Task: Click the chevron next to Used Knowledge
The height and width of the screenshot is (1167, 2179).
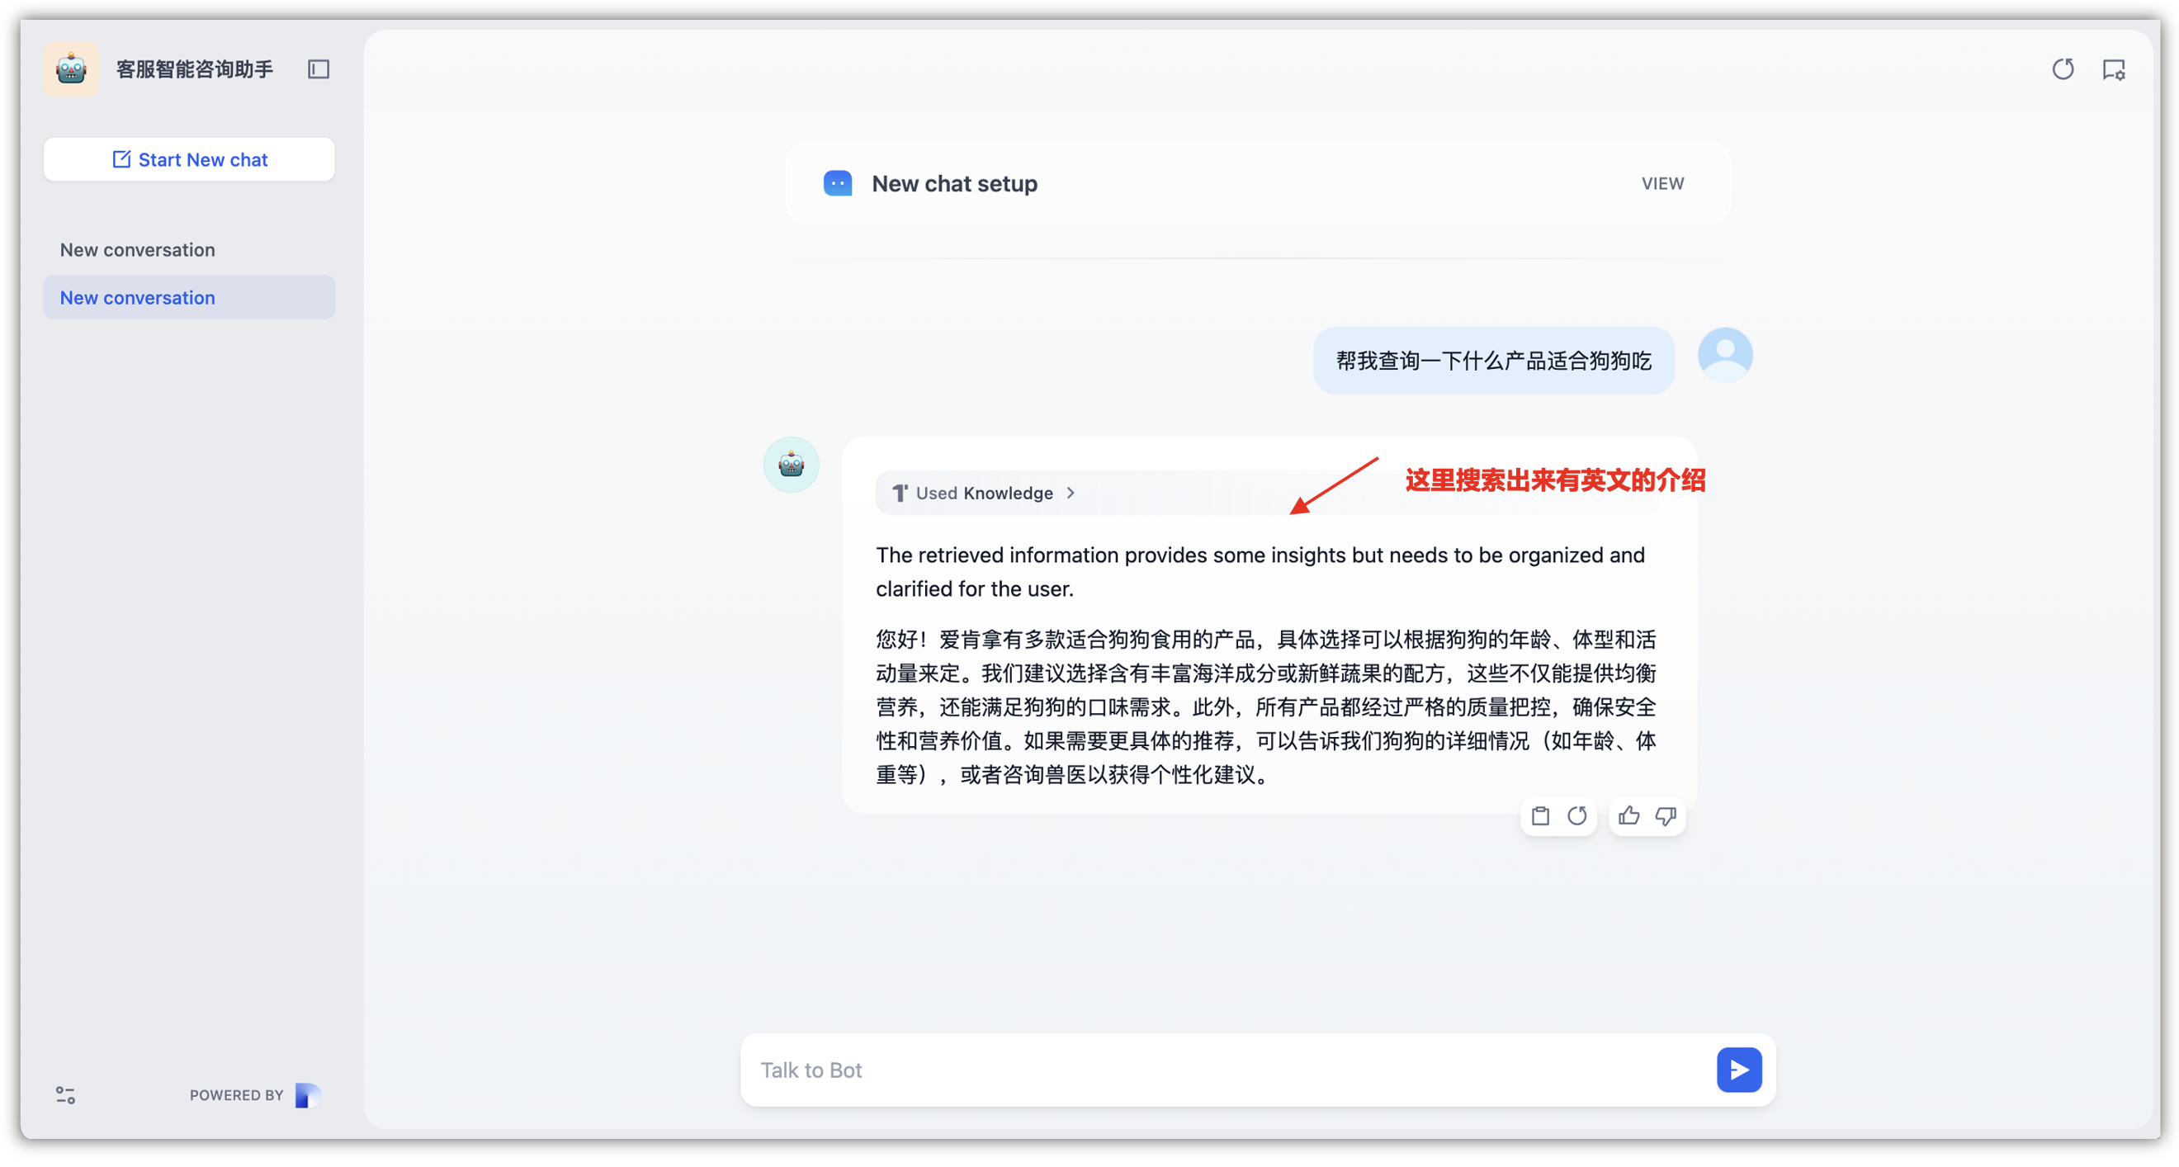Action: [x=1071, y=493]
